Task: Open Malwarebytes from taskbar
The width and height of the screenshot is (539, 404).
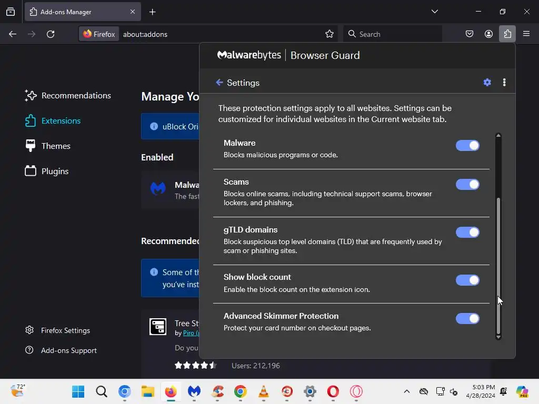Action: click(194, 391)
